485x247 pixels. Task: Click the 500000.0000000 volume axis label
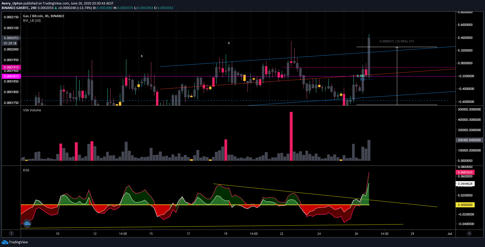coord(469,109)
